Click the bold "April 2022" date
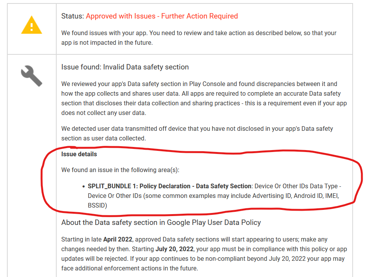The image size is (365, 277). 118,240
